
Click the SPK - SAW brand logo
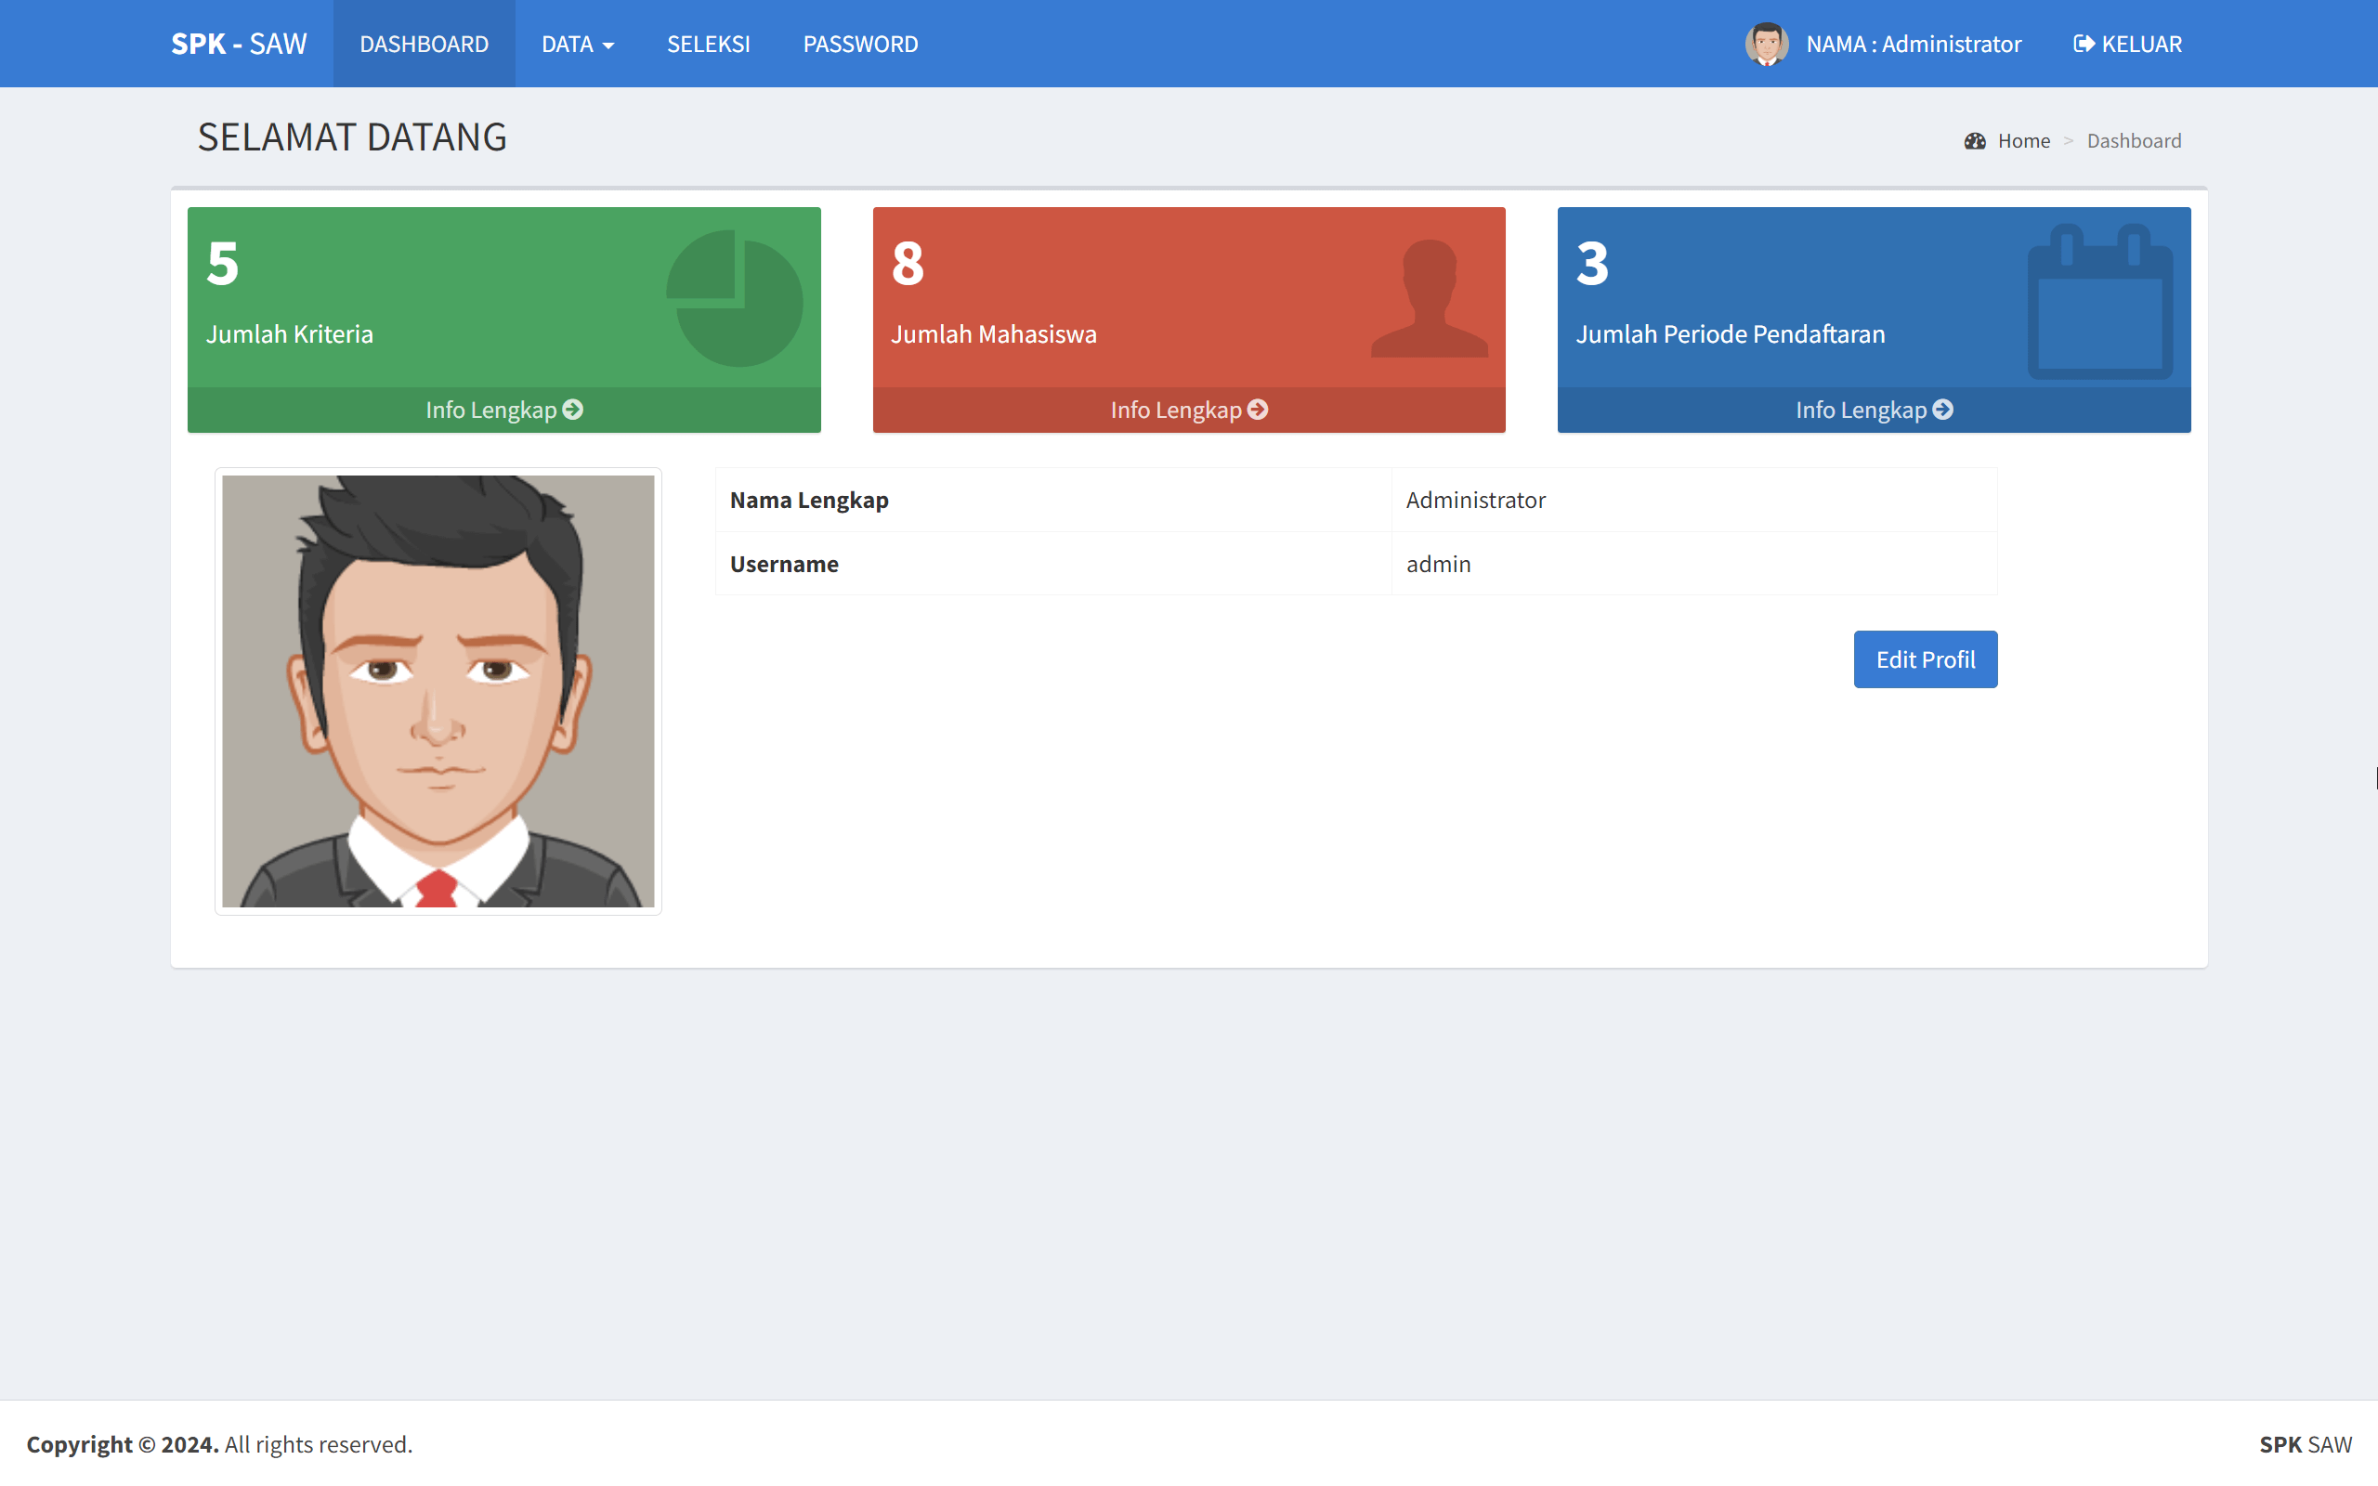coord(239,44)
